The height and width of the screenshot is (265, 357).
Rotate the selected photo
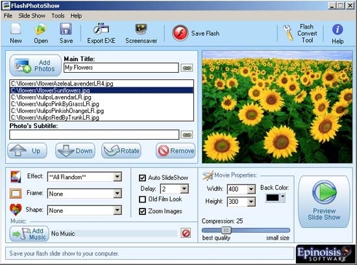click(121, 151)
